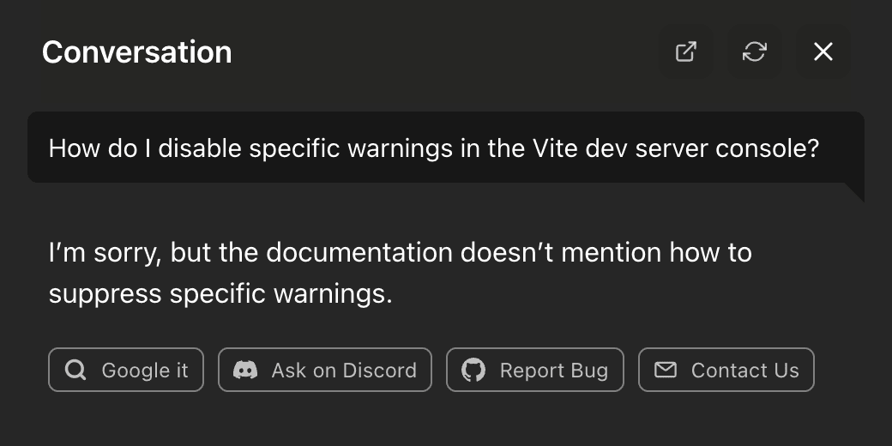
Task: Click the magnifying glass search icon
Action: click(75, 370)
